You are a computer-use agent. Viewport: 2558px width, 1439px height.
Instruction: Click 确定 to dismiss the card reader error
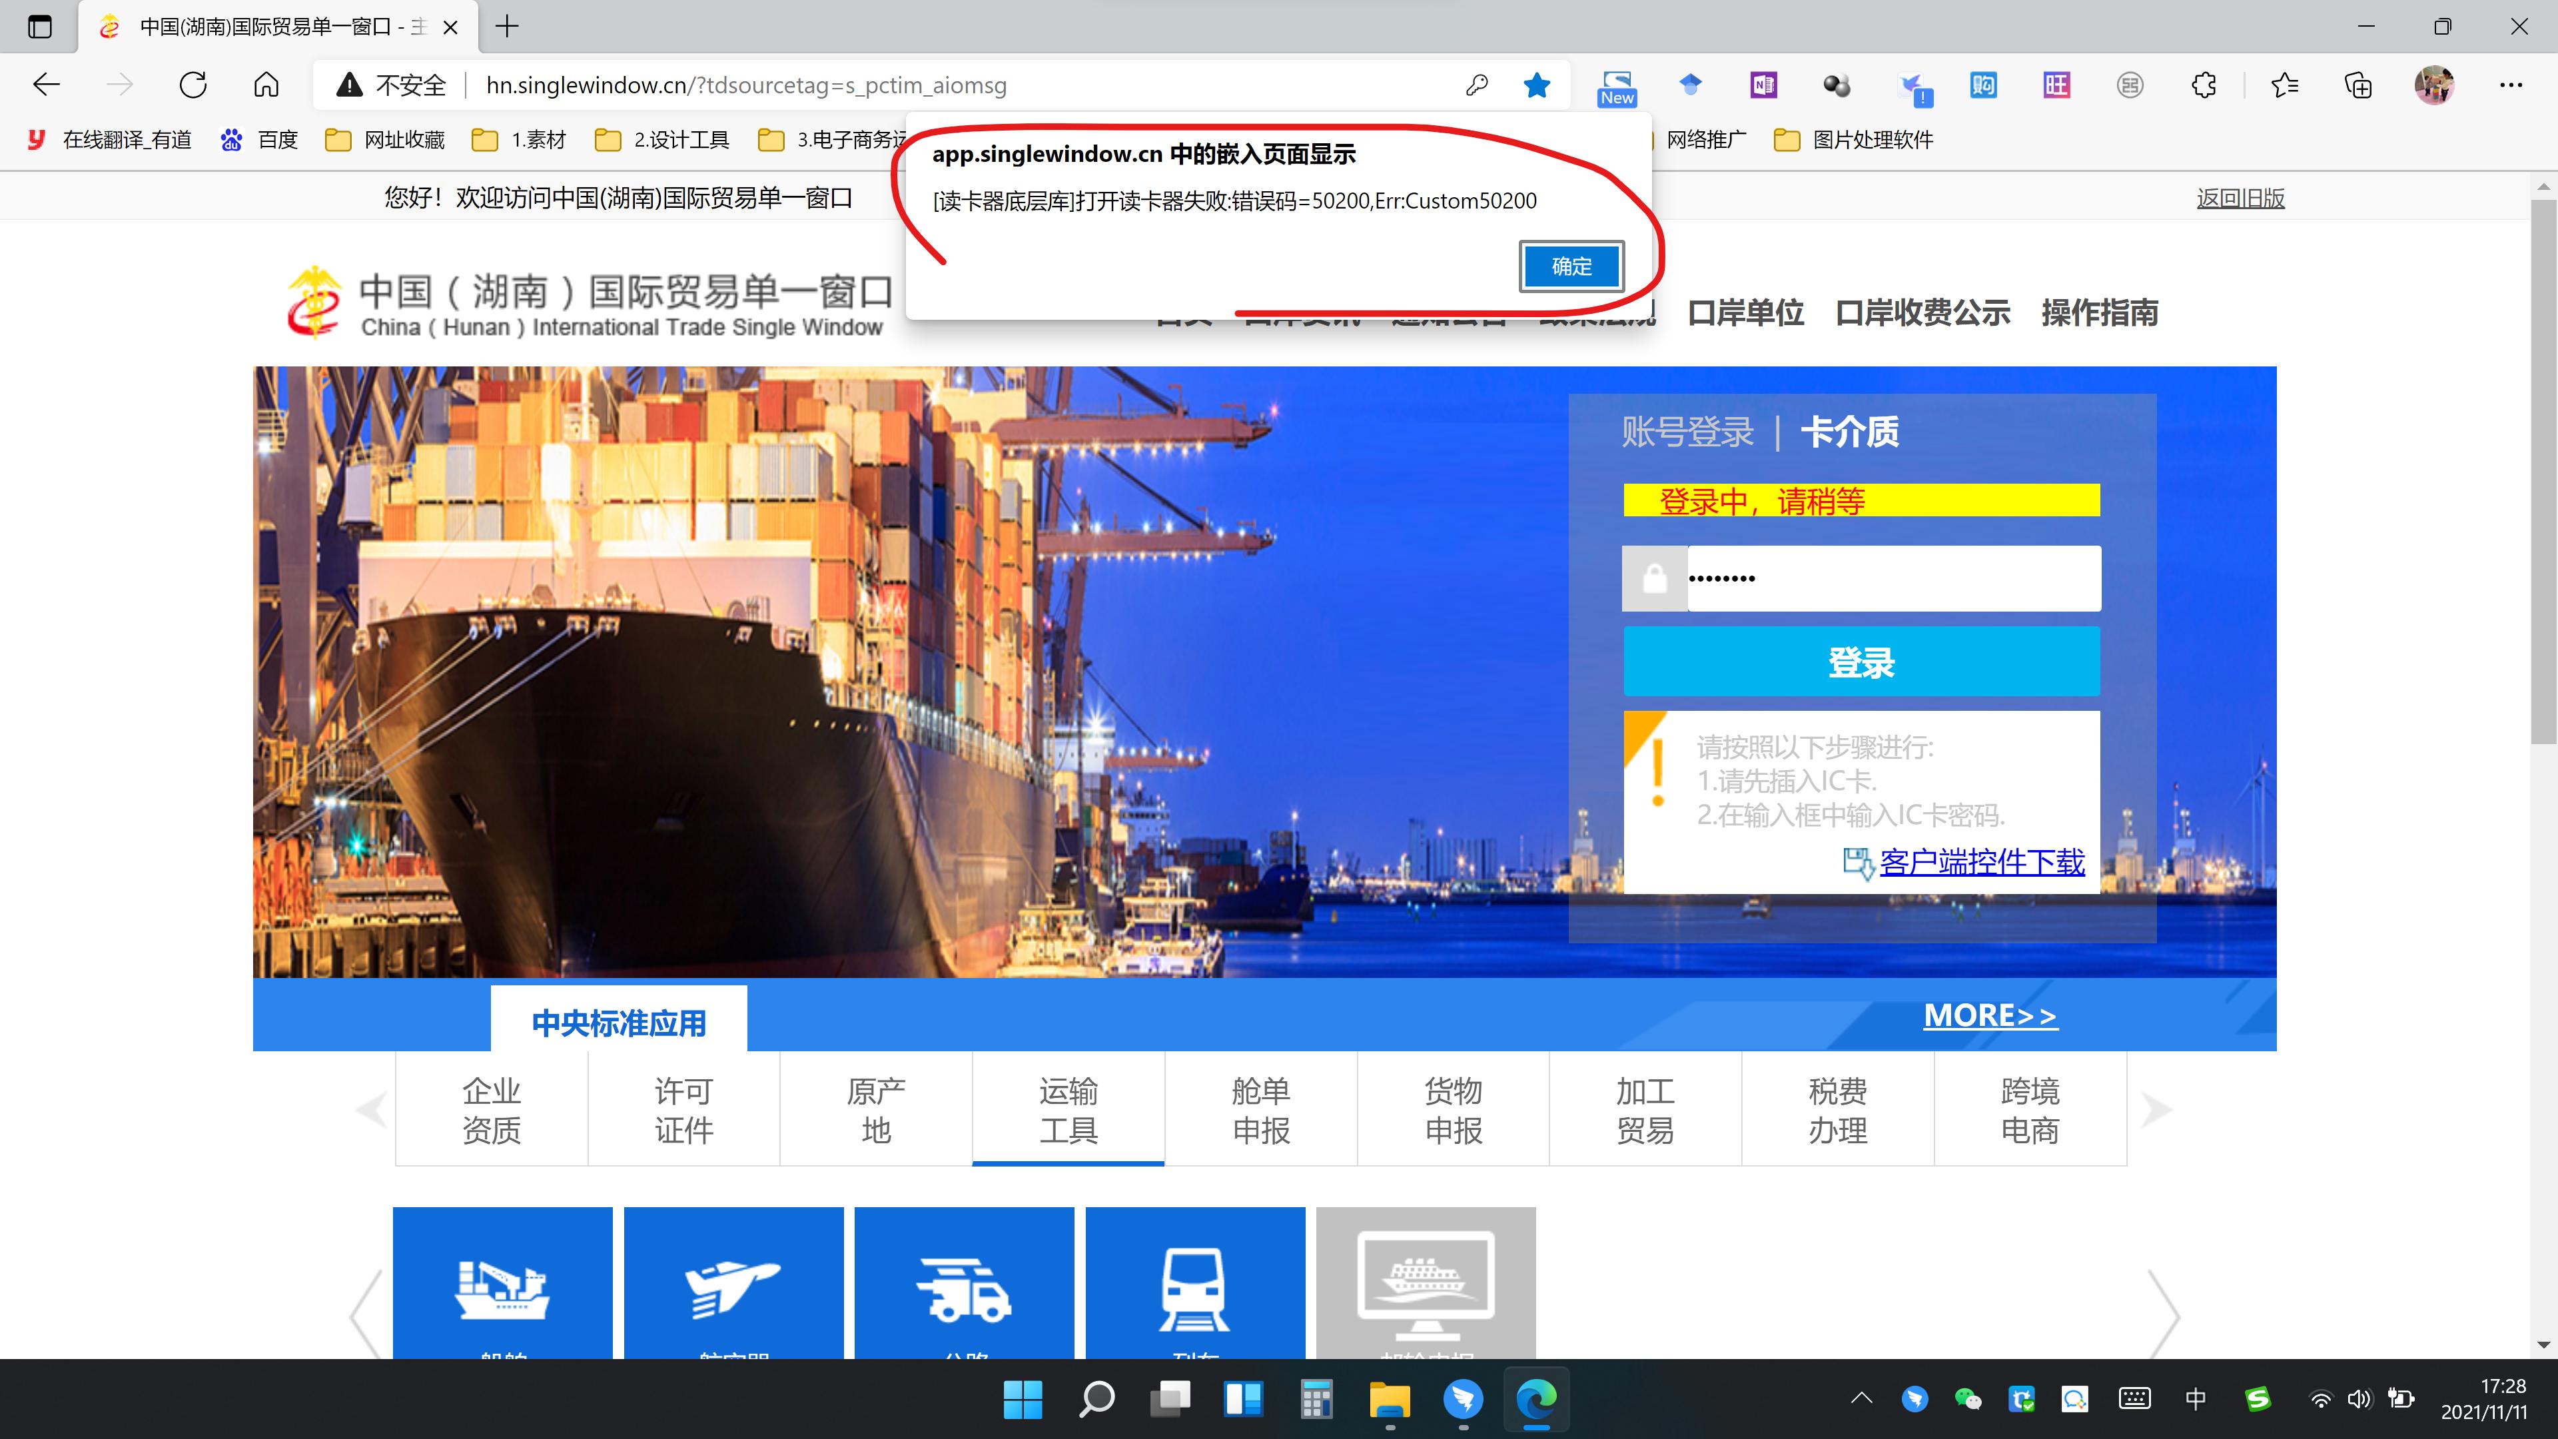click(1572, 266)
